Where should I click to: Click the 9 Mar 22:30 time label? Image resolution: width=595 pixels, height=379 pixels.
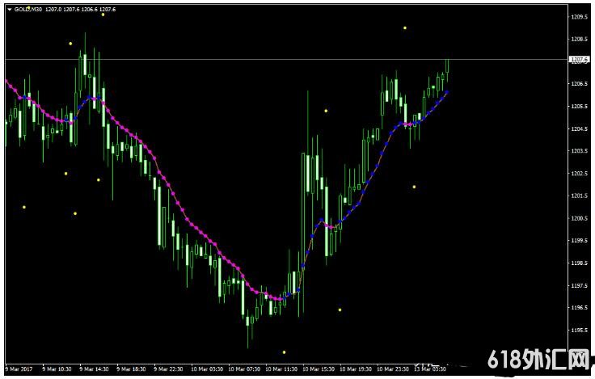point(168,368)
